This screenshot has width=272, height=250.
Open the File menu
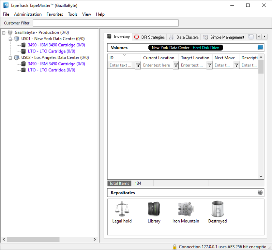pyautogui.click(x=6, y=14)
